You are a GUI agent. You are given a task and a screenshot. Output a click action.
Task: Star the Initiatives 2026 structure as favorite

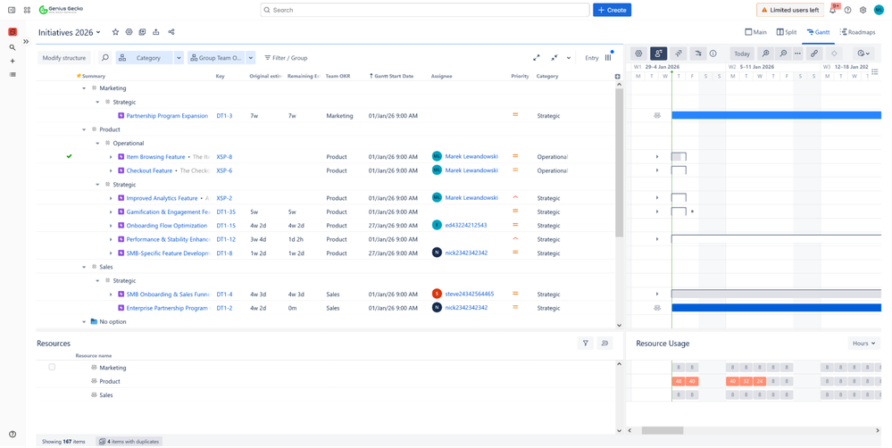coord(115,32)
